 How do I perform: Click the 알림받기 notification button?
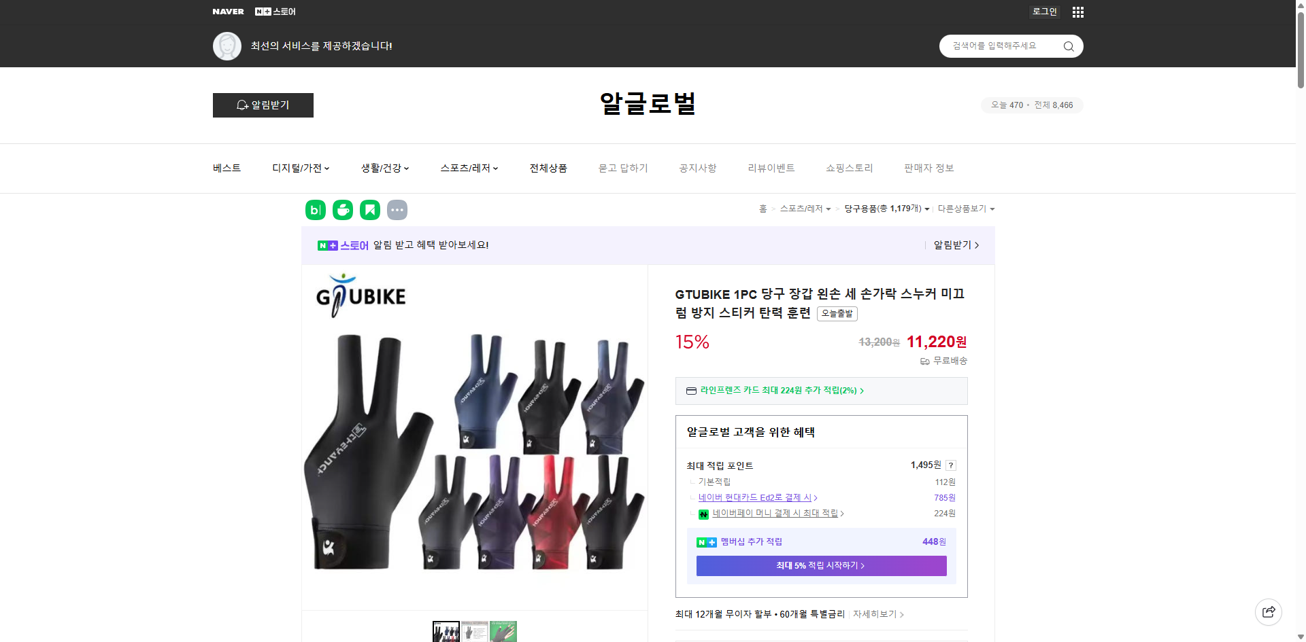(263, 105)
